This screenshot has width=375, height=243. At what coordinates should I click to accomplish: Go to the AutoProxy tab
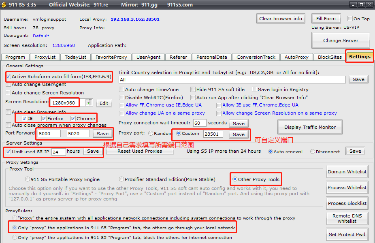[296, 57]
